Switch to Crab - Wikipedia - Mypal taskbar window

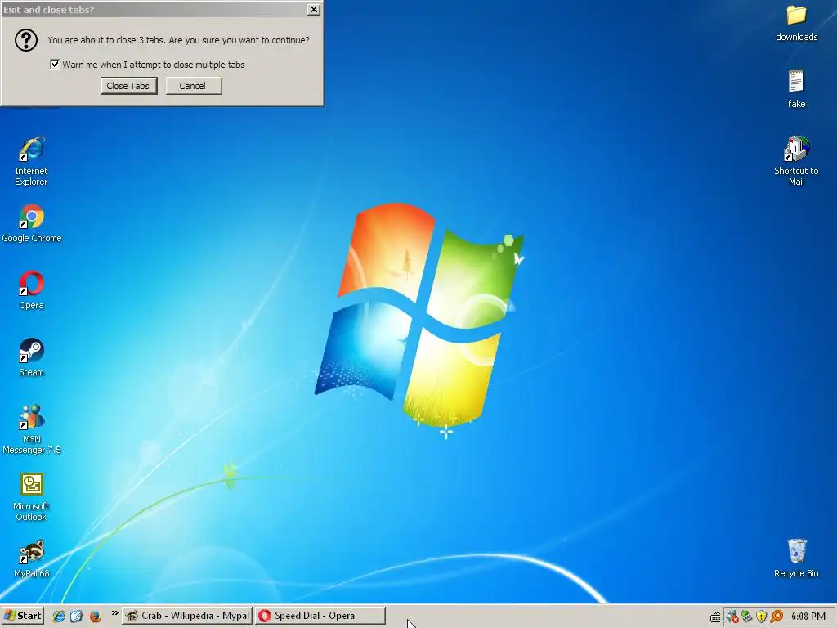point(187,616)
